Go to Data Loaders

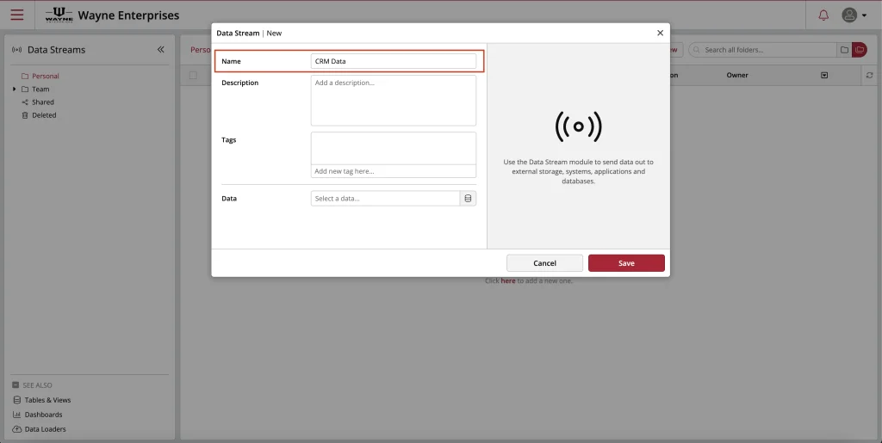tap(45, 429)
